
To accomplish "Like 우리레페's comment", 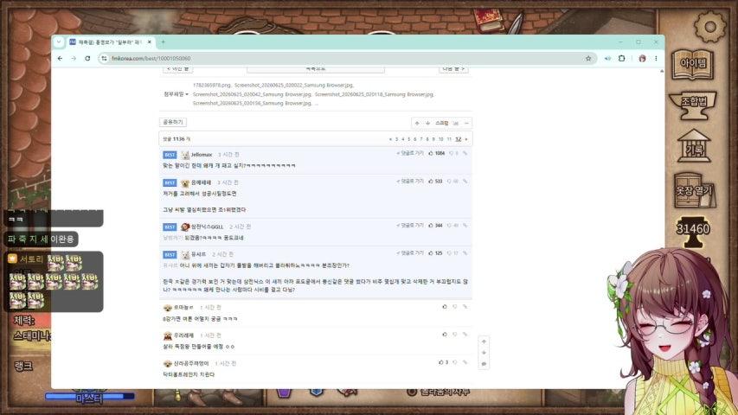I will pos(445,335).
